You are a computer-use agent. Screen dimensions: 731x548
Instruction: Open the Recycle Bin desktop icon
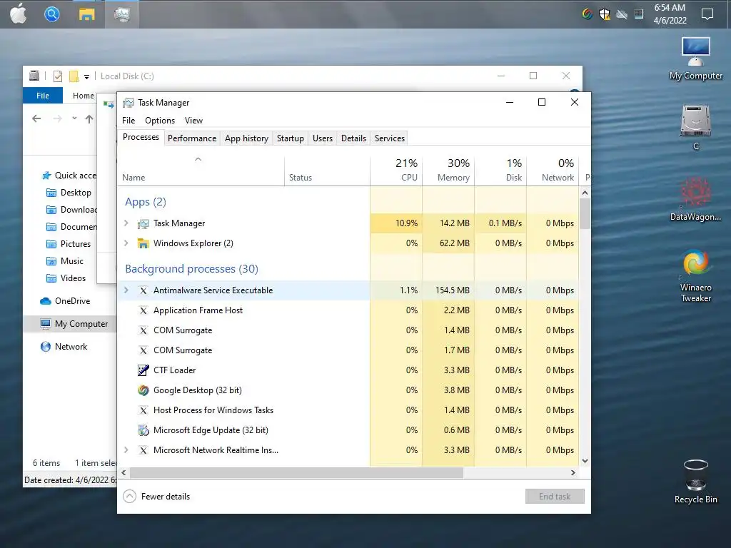(x=695, y=482)
